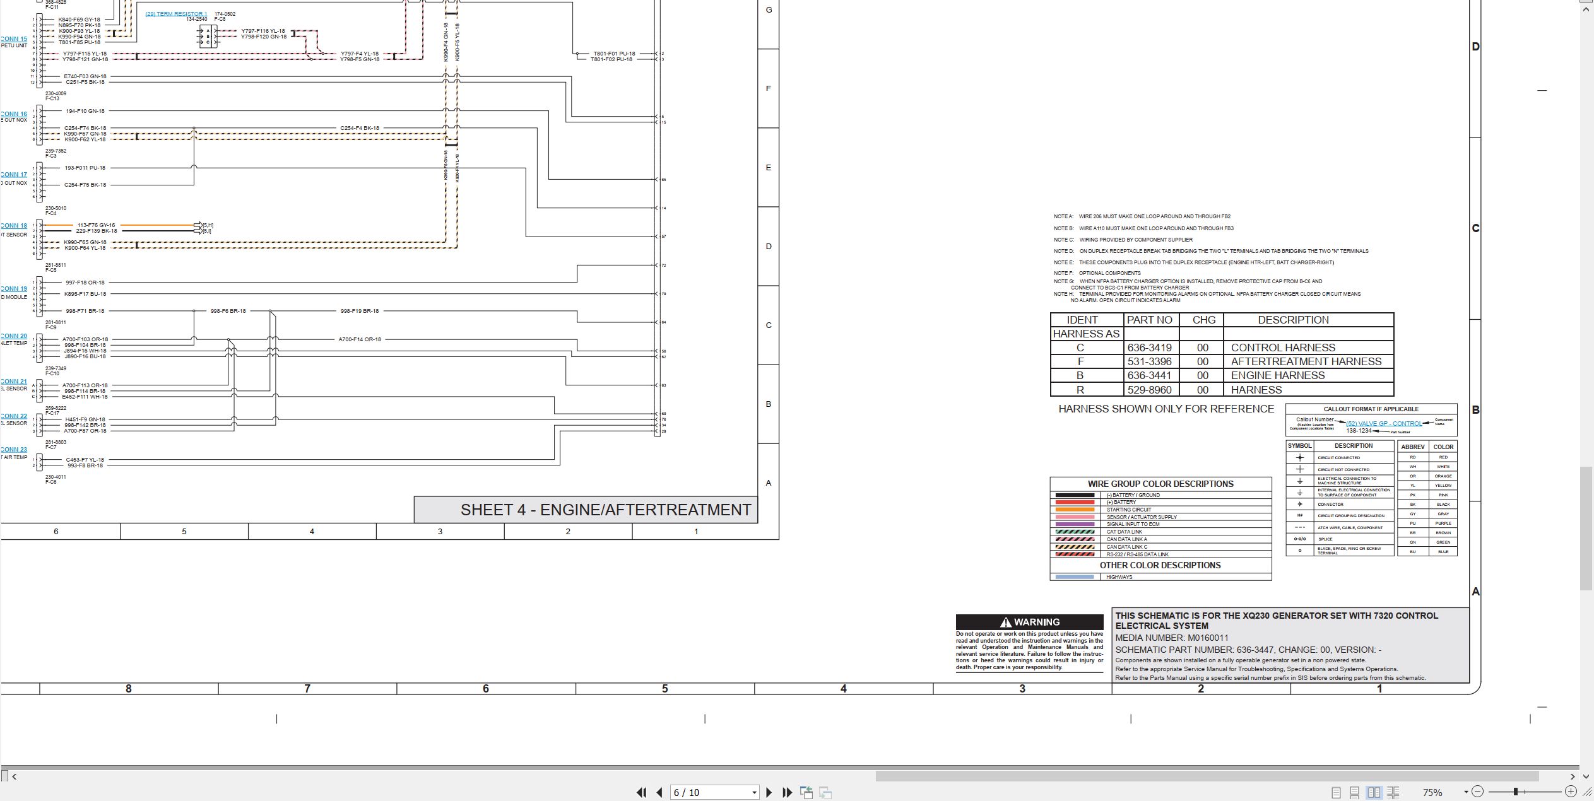
Task: Click the previous view navigation icon
Action: pyautogui.click(x=806, y=792)
